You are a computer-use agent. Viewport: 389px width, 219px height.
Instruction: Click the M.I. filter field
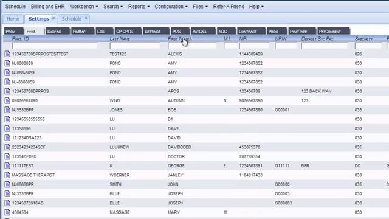(231, 46)
